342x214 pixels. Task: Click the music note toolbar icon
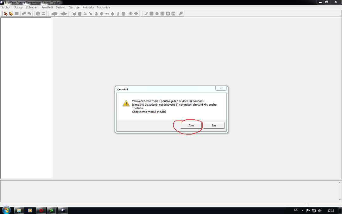click(168, 14)
